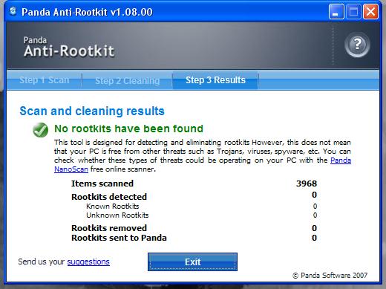Minimize the Panda Anti-Rootkit window
386x289 pixels.
click(336, 11)
